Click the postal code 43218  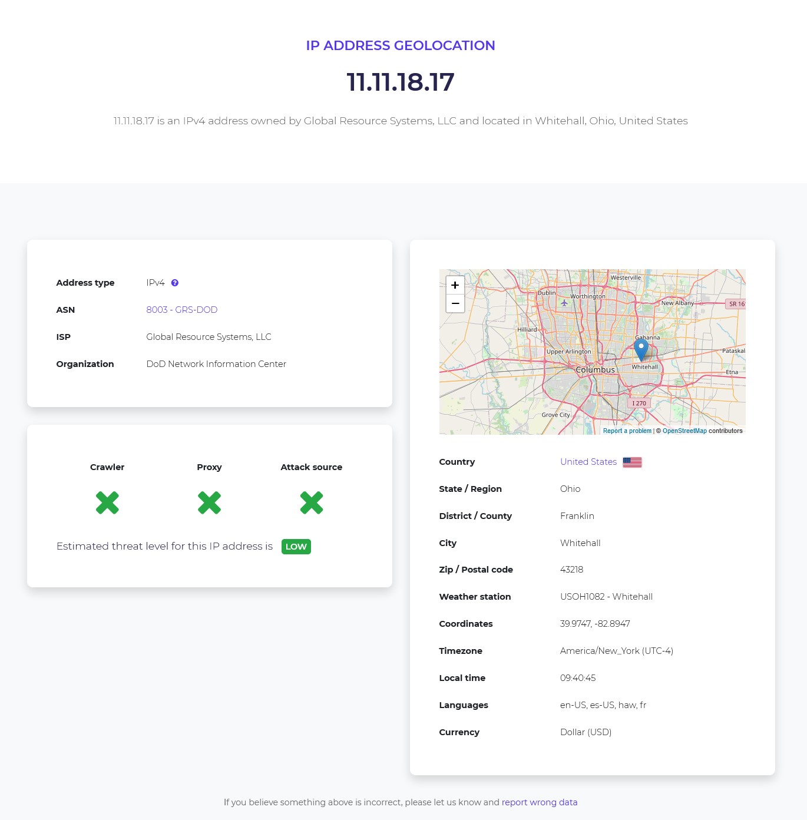pos(571,570)
